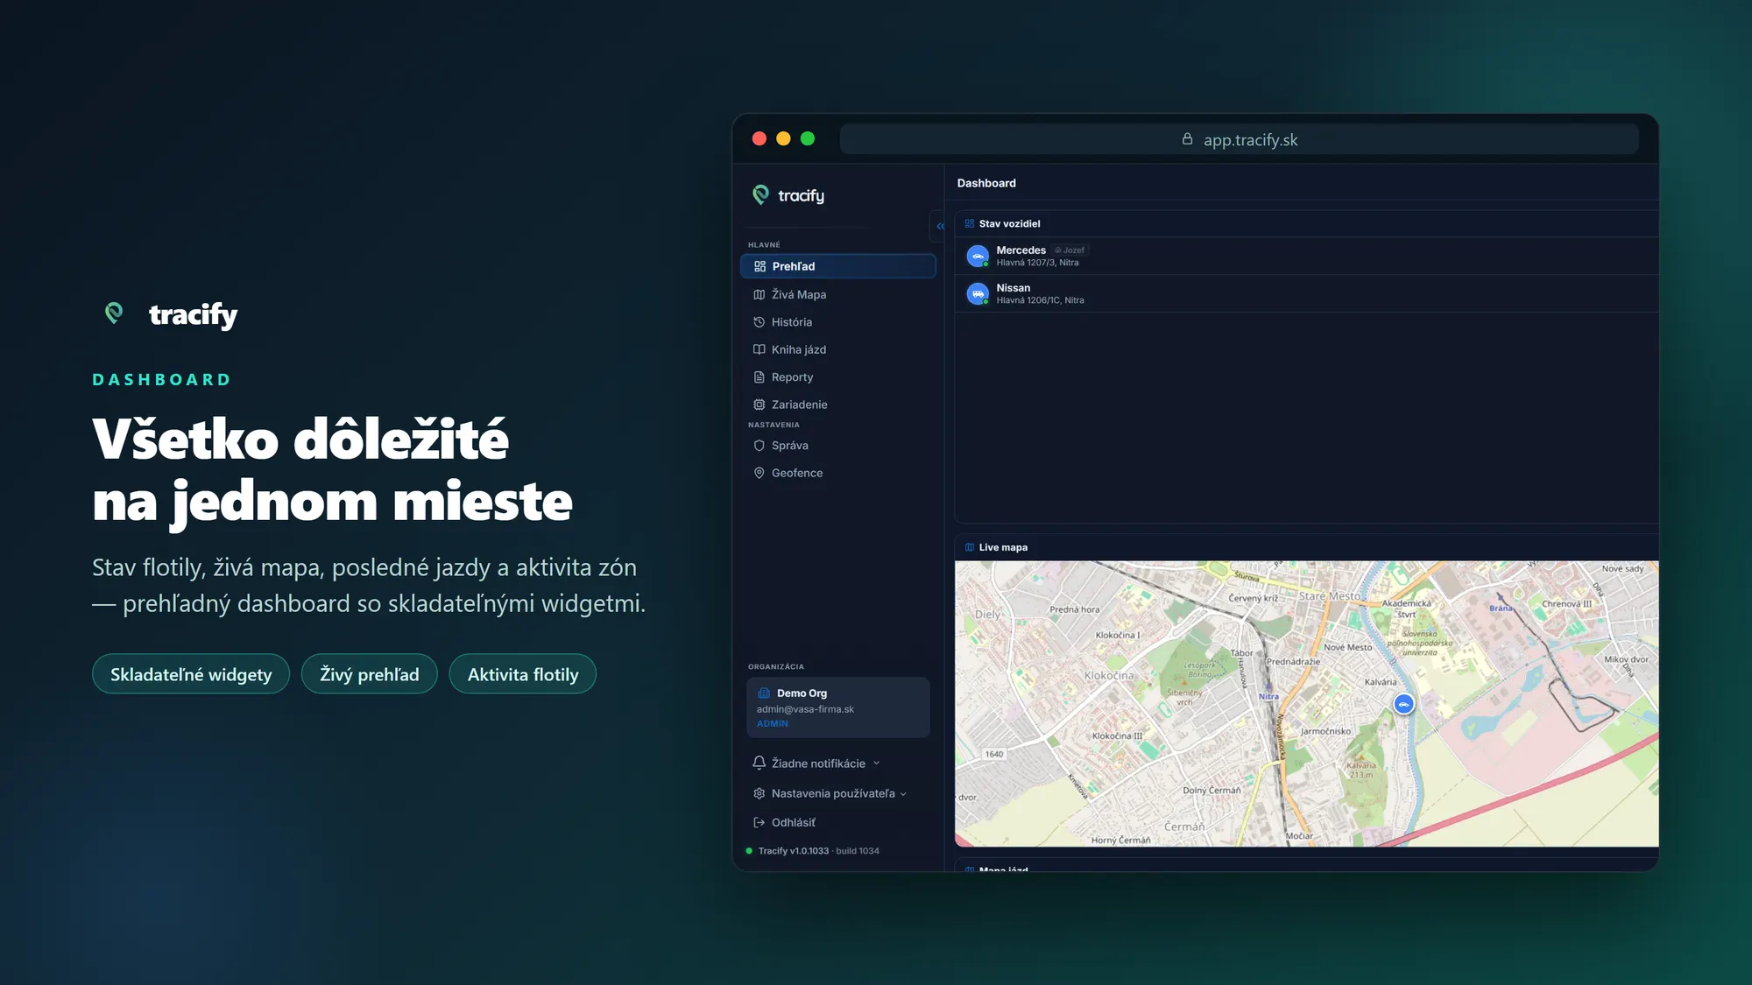Click the Demo Org building icon
Screen dimensions: 1752x985
[x=764, y=693]
